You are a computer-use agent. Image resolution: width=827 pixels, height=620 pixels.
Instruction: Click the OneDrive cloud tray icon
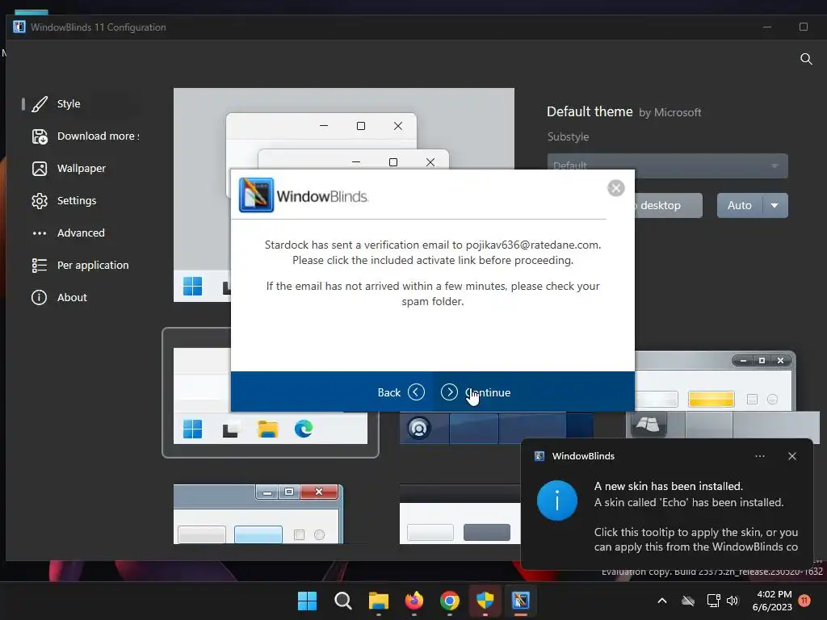pos(688,601)
